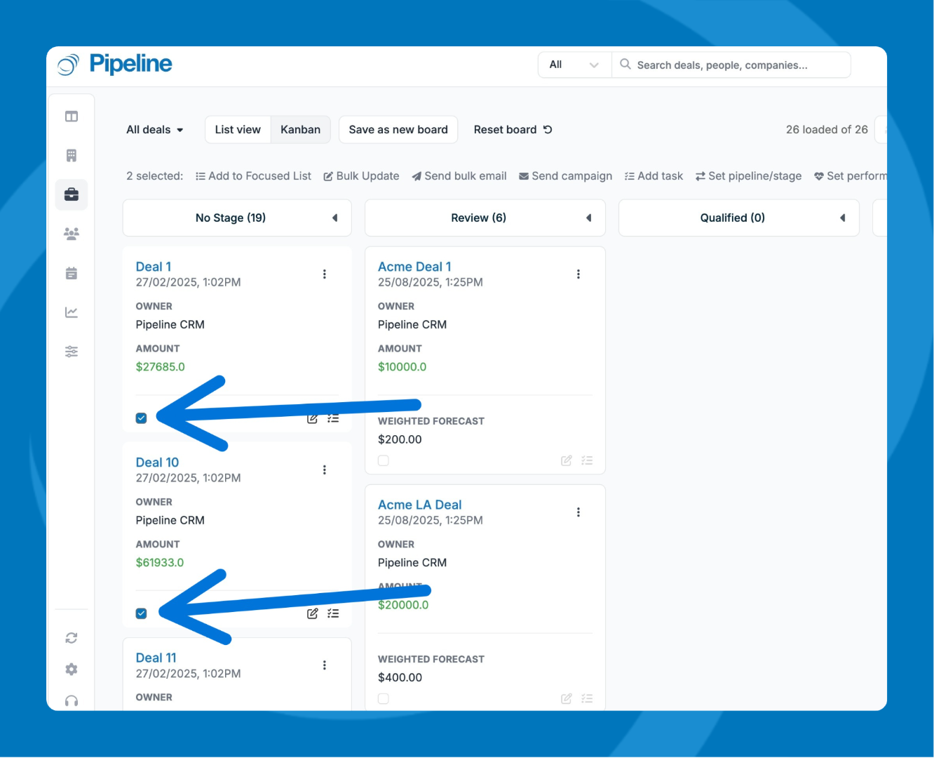Screen dimensions: 934x758
Task: Click the $10000.0 amount on Acme Deal 1
Action: [x=402, y=367]
